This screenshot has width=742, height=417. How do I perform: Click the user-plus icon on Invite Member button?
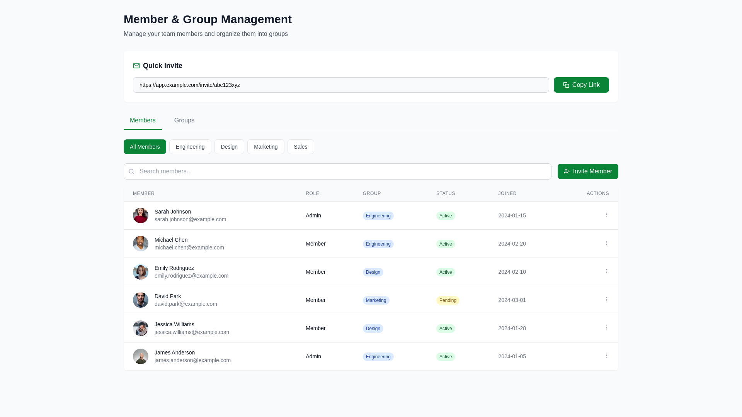[x=567, y=171]
